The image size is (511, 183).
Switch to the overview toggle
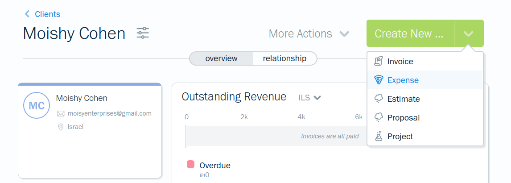coord(221,58)
